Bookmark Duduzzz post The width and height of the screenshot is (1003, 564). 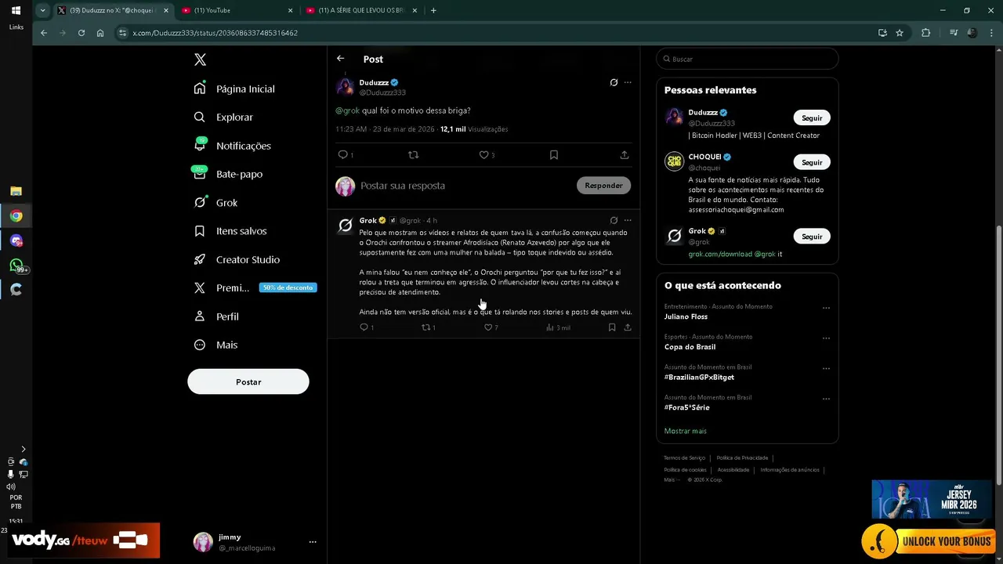click(554, 155)
